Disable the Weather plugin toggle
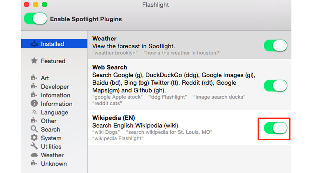313x173 pixels. pos(275,46)
